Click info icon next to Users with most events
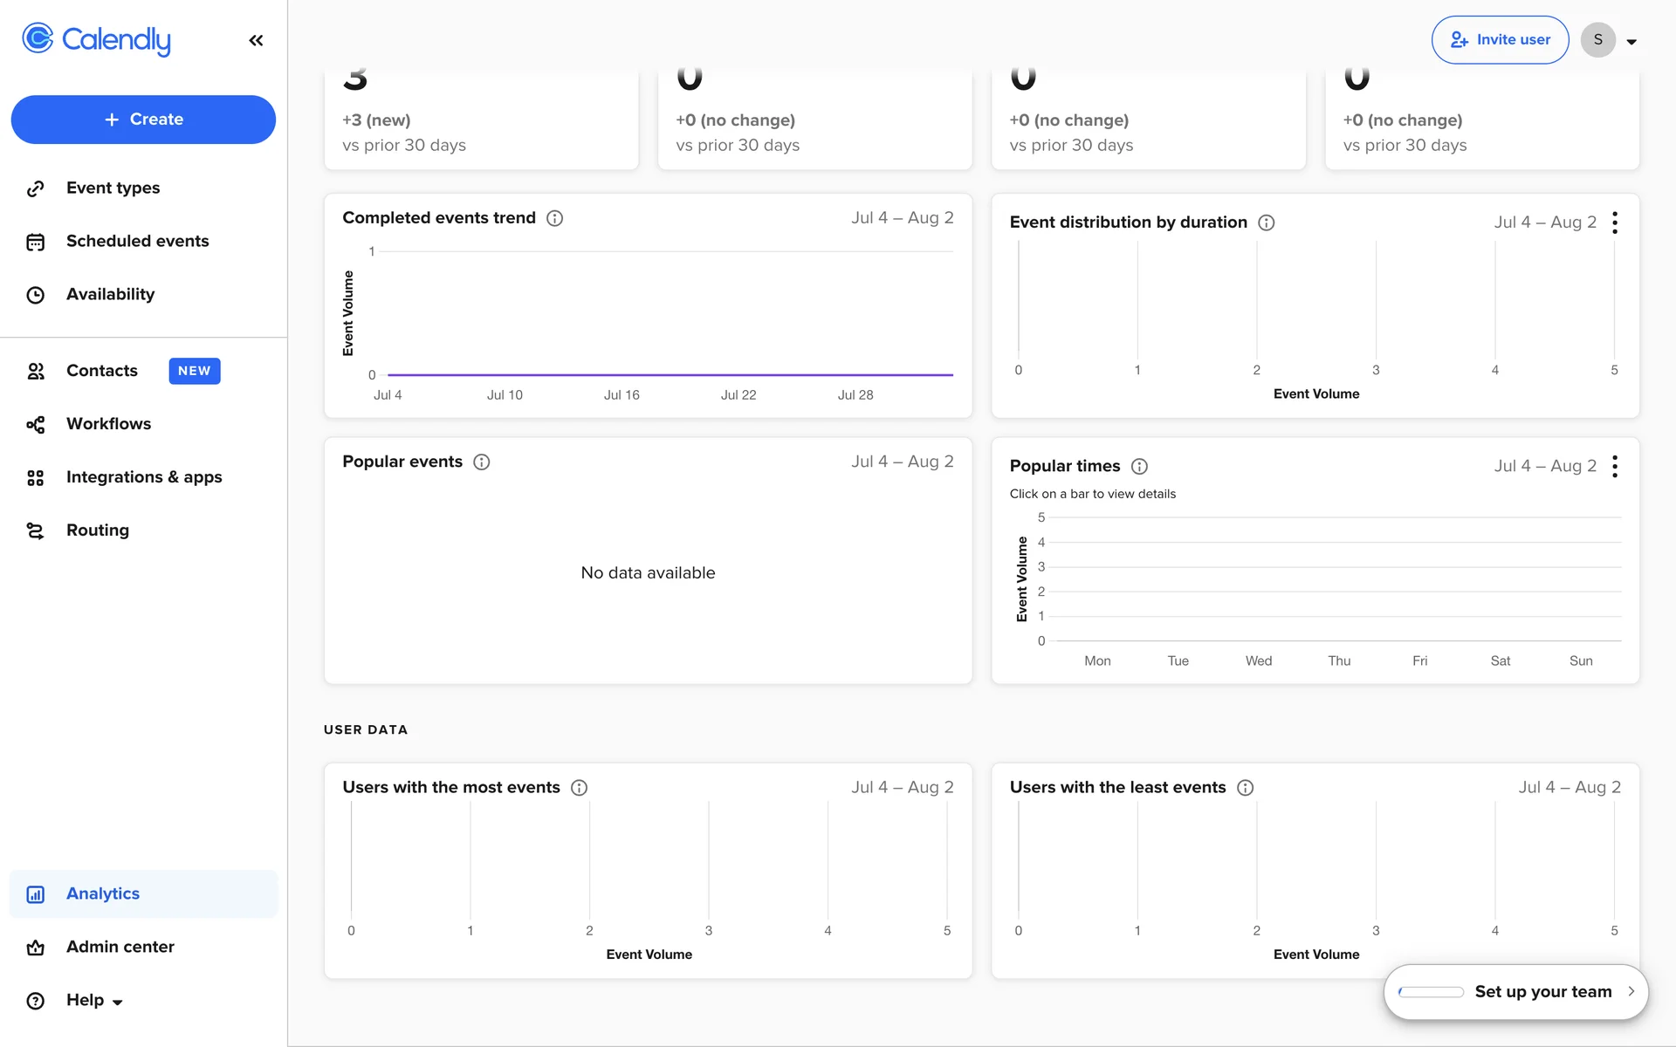 click(579, 787)
